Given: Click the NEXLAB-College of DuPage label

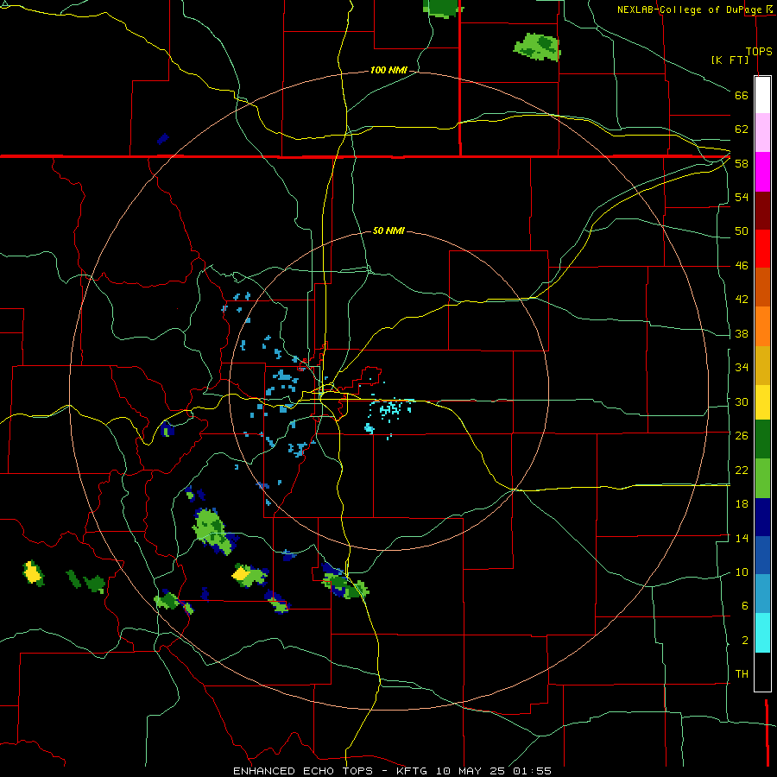Looking at the screenshot, I should [x=692, y=9].
